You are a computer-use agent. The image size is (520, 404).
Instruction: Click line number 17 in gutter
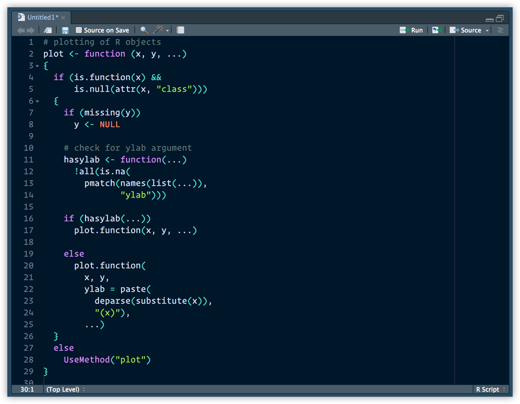click(29, 230)
